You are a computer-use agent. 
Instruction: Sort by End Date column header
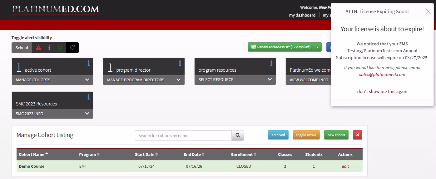tap(194, 154)
